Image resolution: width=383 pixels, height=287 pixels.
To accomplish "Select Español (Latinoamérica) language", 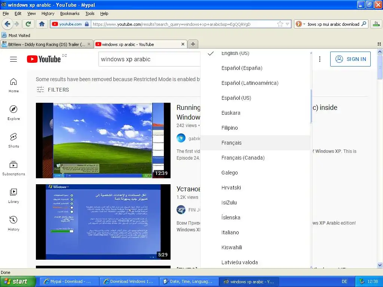I will click(x=255, y=83).
